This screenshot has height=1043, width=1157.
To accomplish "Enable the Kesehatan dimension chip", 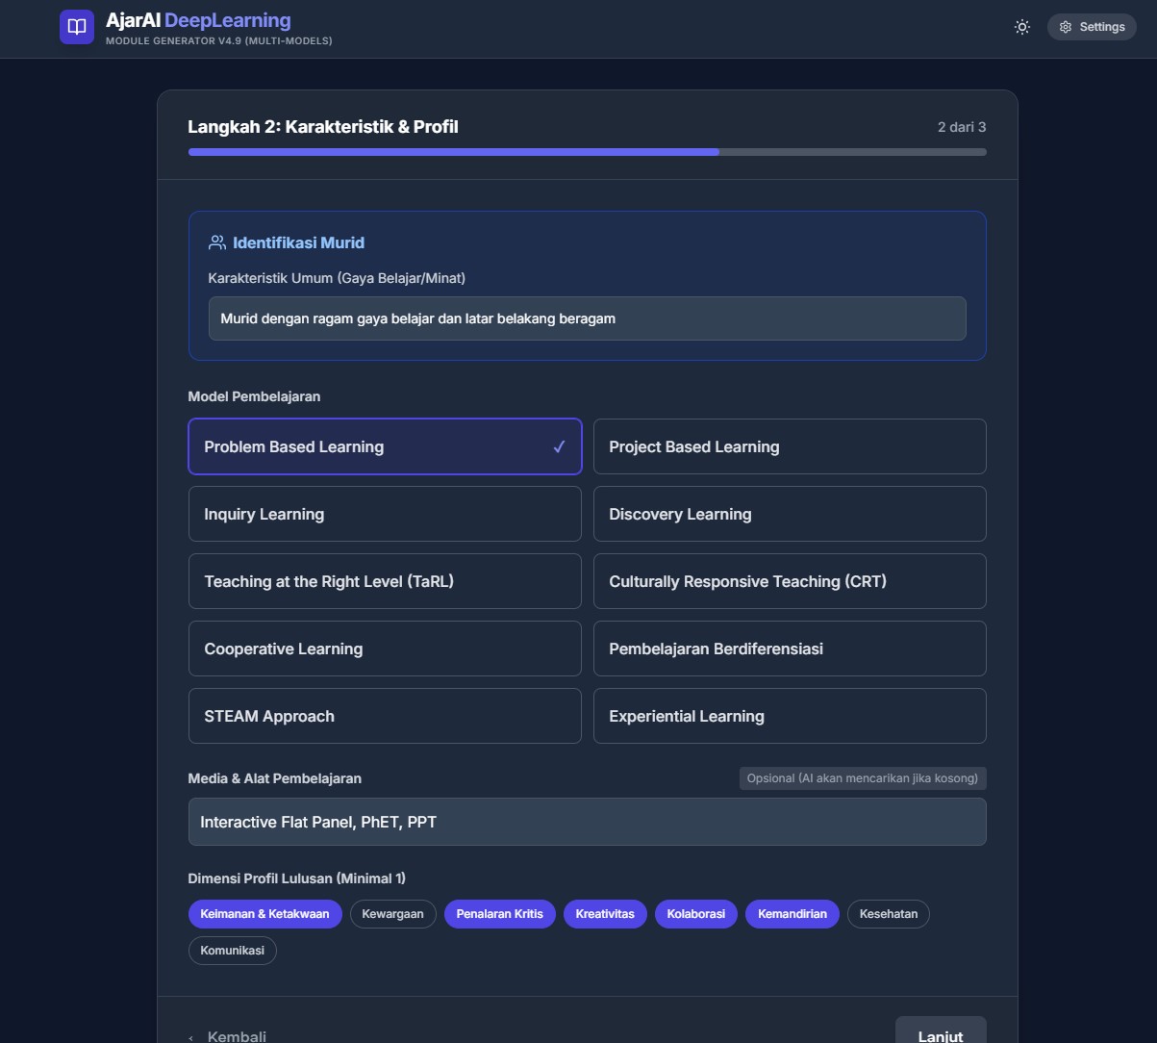I will pyautogui.click(x=888, y=914).
